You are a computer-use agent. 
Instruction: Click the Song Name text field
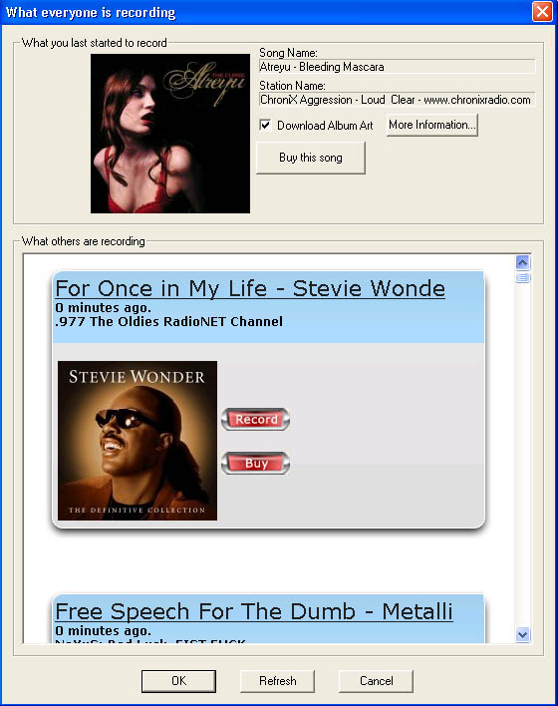tap(398, 67)
